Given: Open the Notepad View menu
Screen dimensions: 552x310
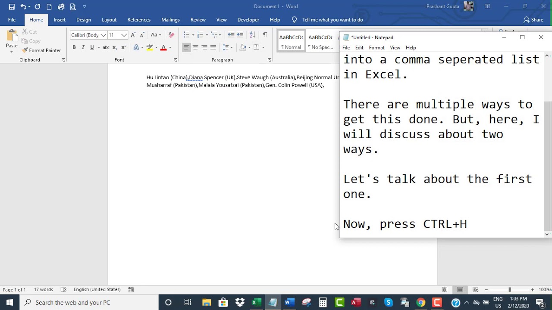Looking at the screenshot, I should [x=395, y=48].
